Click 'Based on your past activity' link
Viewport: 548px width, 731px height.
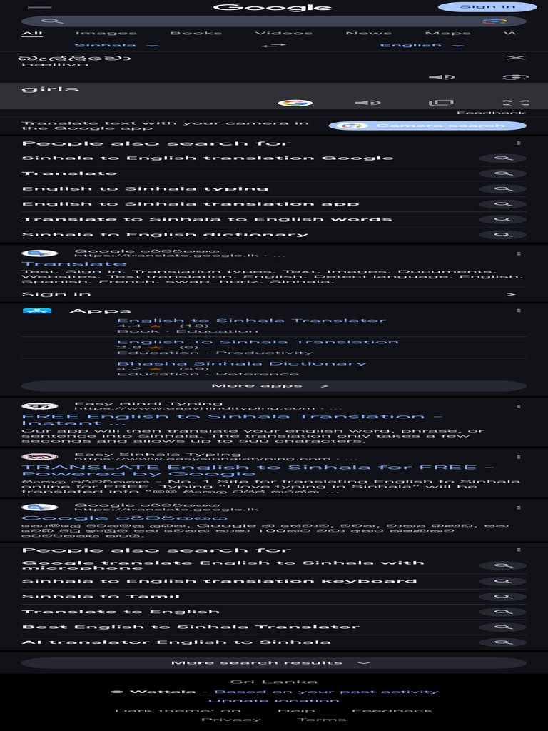point(326,691)
